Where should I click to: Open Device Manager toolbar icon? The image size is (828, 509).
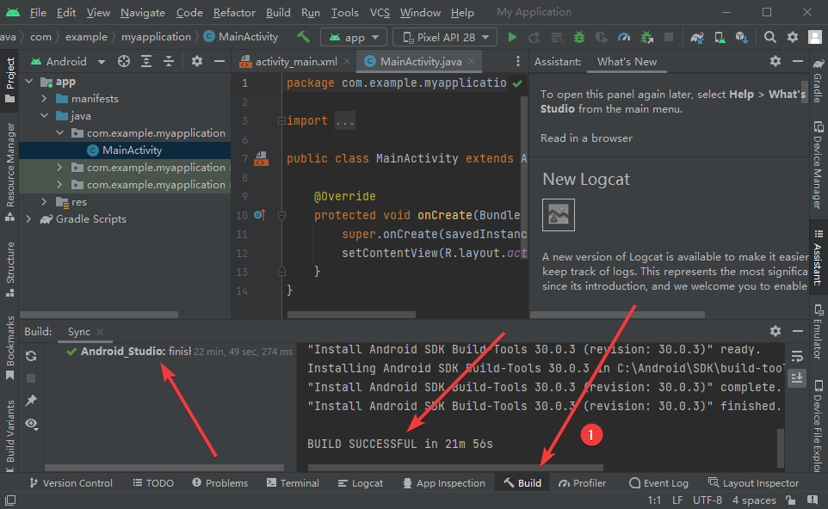pos(720,38)
